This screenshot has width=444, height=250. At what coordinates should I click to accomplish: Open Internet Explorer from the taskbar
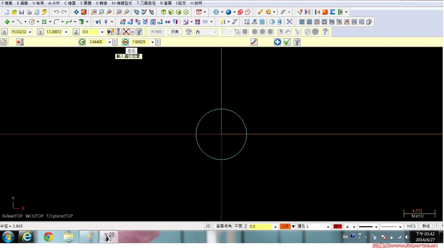click(x=27, y=237)
